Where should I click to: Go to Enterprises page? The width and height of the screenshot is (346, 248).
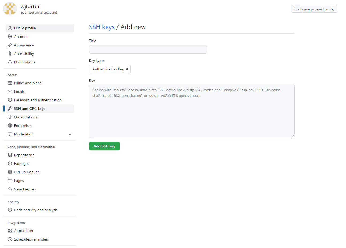(40, 126)
